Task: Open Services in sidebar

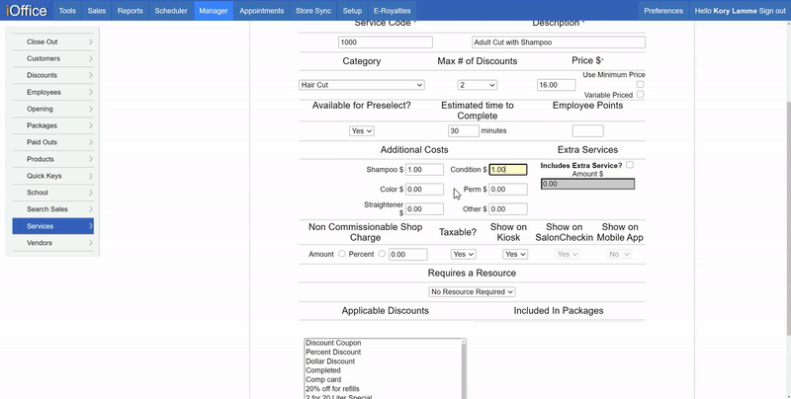Action: (x=53, y=226)
